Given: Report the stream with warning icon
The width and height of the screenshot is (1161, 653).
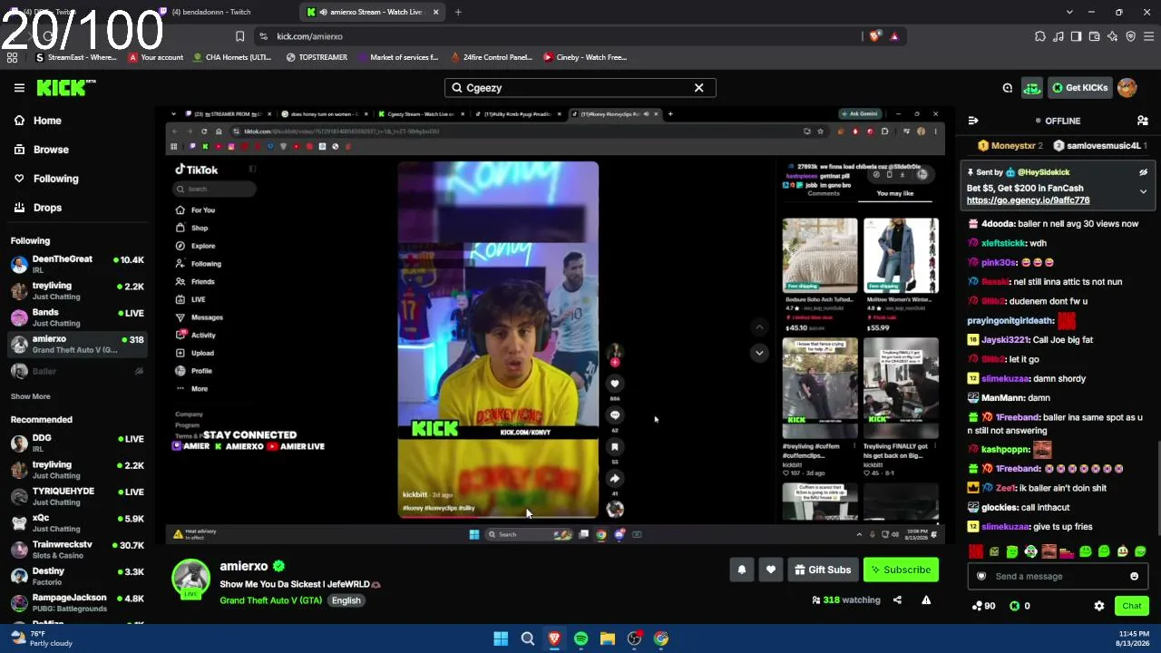Looking at the screenshot, I should pyautogui.click(x=926, y=599).
